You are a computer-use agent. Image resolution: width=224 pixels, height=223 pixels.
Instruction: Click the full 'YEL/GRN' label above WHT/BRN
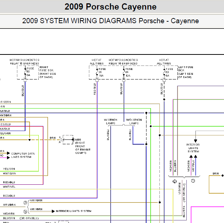point(9,169)
